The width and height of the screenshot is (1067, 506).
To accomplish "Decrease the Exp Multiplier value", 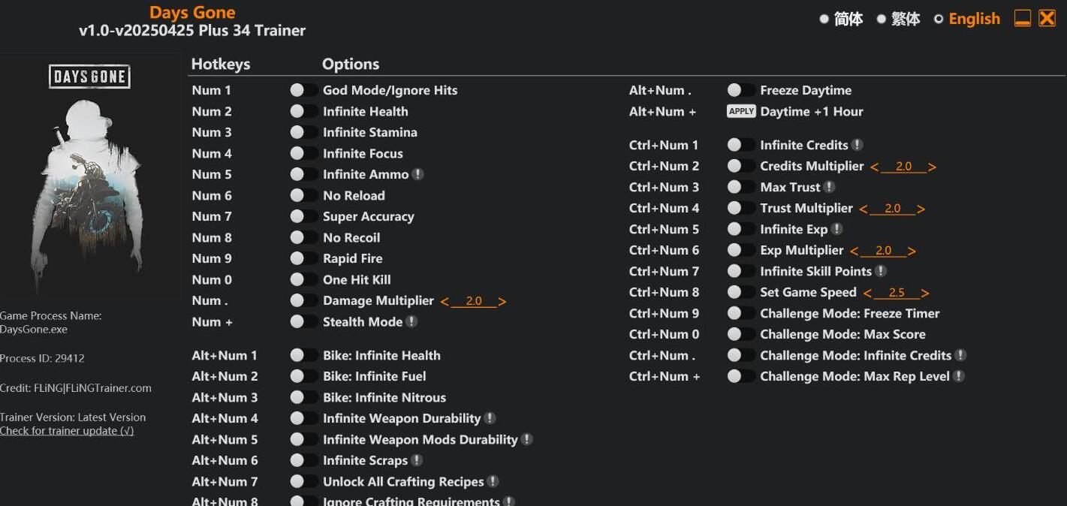I will tap(855, 251).
